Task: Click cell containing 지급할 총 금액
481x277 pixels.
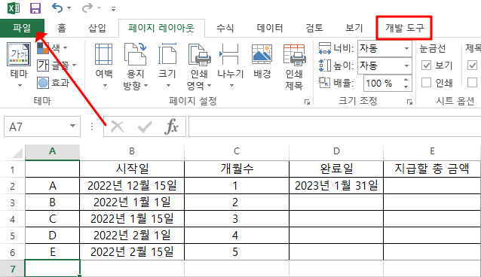Action: 432,169
